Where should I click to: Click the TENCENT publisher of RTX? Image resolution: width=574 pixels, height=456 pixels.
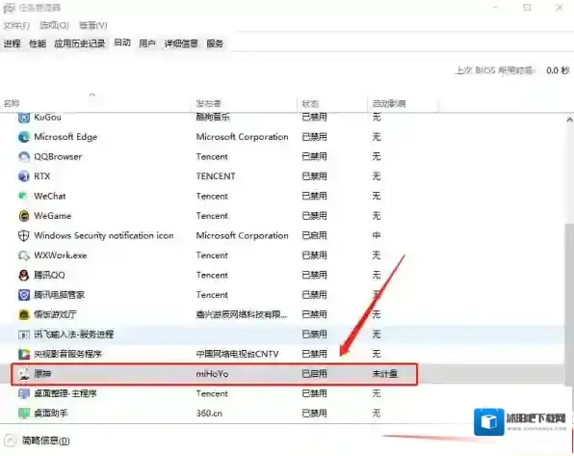point(216,176)
